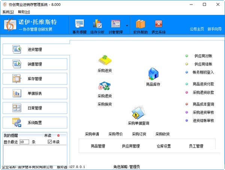
Task: Open 采购订货 workflow step
Action: [139, 134]
